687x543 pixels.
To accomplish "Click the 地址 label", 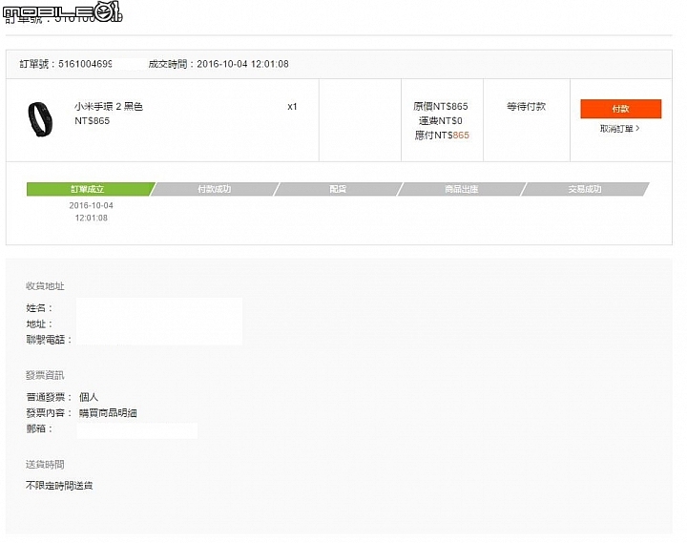I will pos(39,324).
